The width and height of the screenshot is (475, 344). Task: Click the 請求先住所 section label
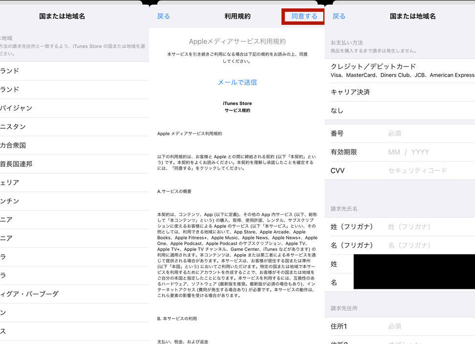pyautogui.click(x=344, y=308)
